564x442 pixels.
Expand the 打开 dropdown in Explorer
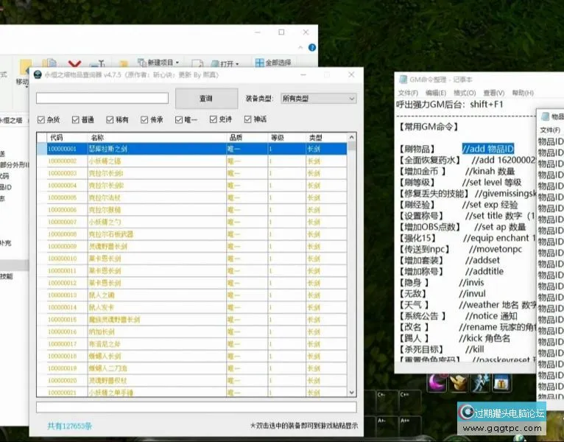[237, 64]
